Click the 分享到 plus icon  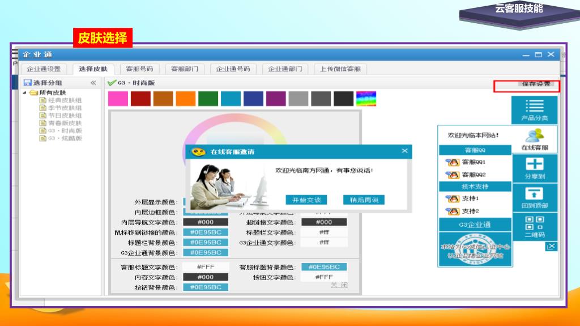[535, 164]
